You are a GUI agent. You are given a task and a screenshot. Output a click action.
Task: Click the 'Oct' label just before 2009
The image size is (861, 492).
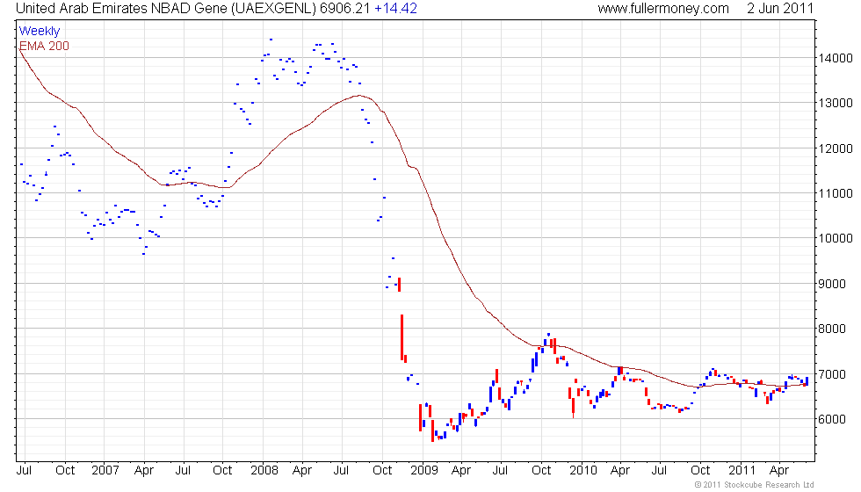382,471
